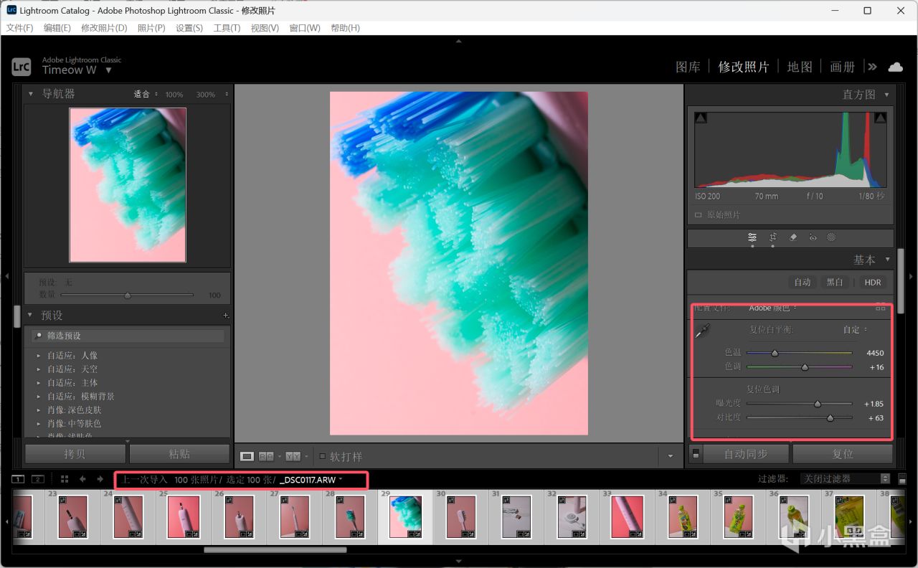Click the 曝光度 exposure slider handle
Screen dimensions: 918x568
tap(818, 404)
